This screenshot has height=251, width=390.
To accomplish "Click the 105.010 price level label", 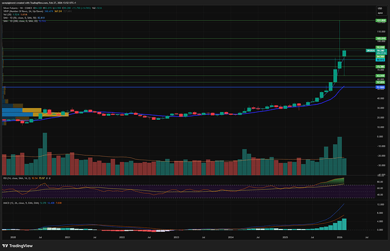I will click(x=381, y=38).
